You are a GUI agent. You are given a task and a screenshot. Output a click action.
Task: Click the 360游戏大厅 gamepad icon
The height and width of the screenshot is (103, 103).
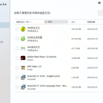pyautogui.click(x=23, y=48)
